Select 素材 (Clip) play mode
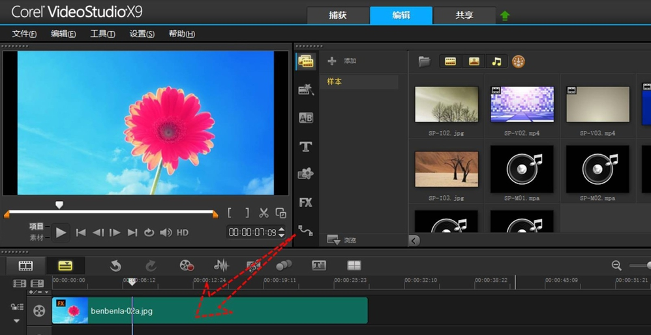 click(x=37, y=237)
